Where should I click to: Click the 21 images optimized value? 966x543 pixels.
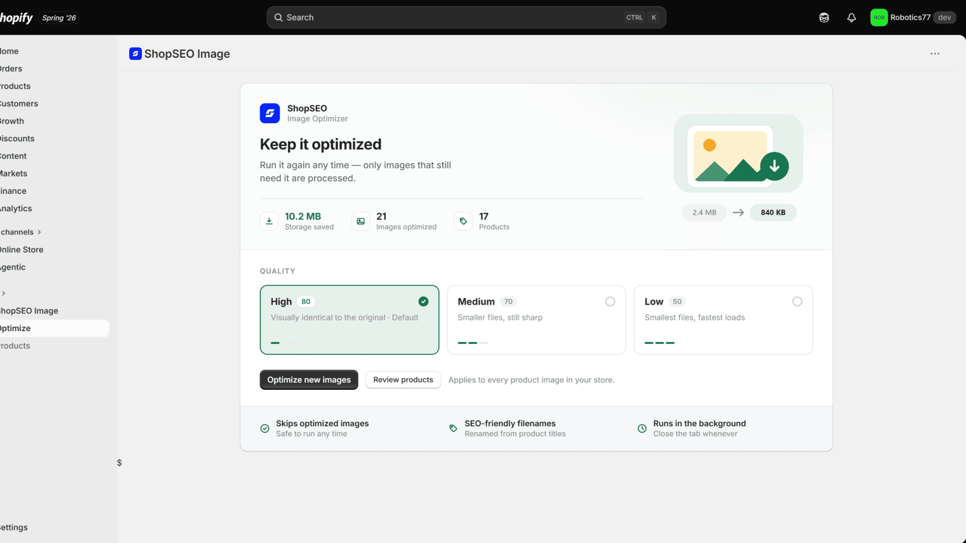[382, 217]
